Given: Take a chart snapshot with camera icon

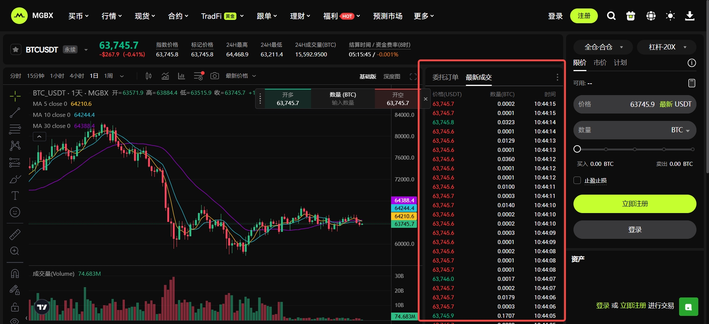Looking at the screenshot, I should (x=215, y=76).
